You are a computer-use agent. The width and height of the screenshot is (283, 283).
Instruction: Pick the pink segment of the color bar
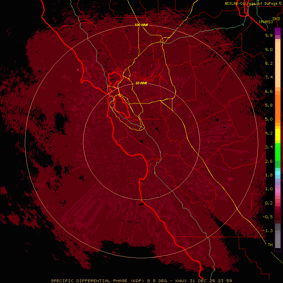point(278,191)
